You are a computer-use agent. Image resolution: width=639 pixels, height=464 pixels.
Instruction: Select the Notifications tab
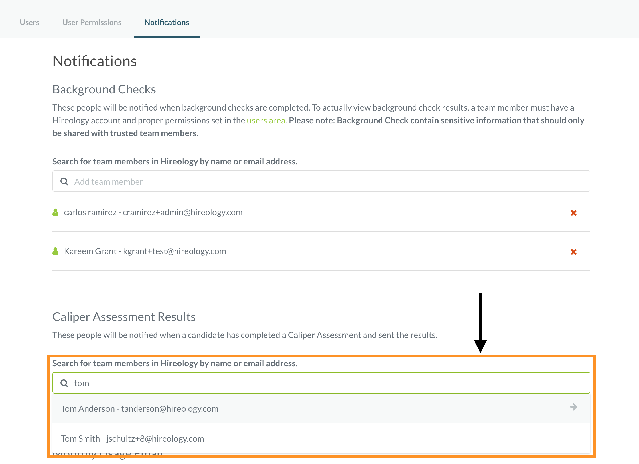coord(167,22)
